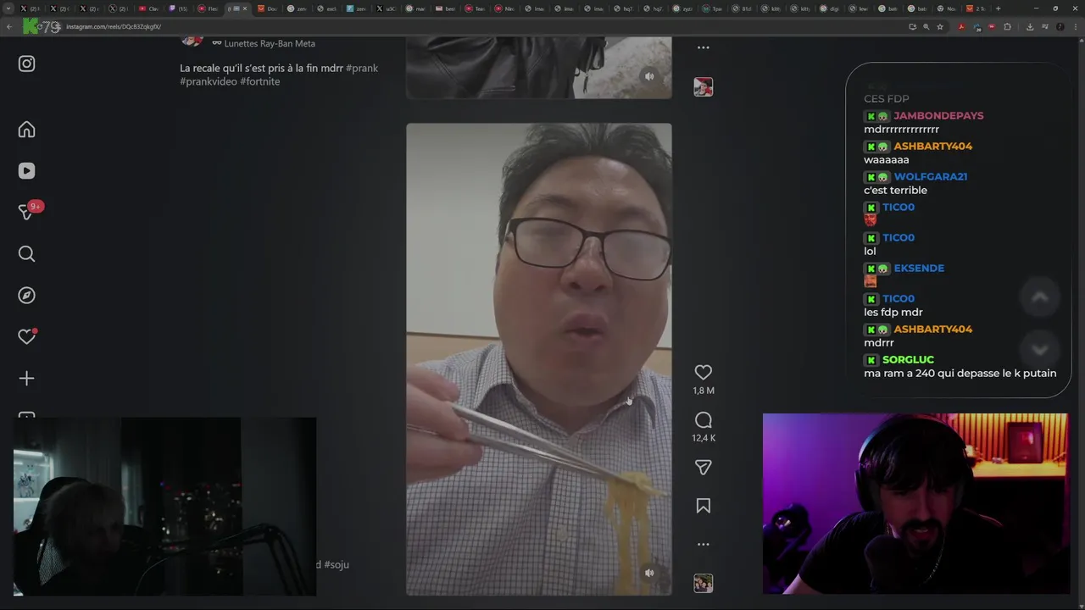
Task: Open the #prank hashtag
Action: (x=362, y=68)
